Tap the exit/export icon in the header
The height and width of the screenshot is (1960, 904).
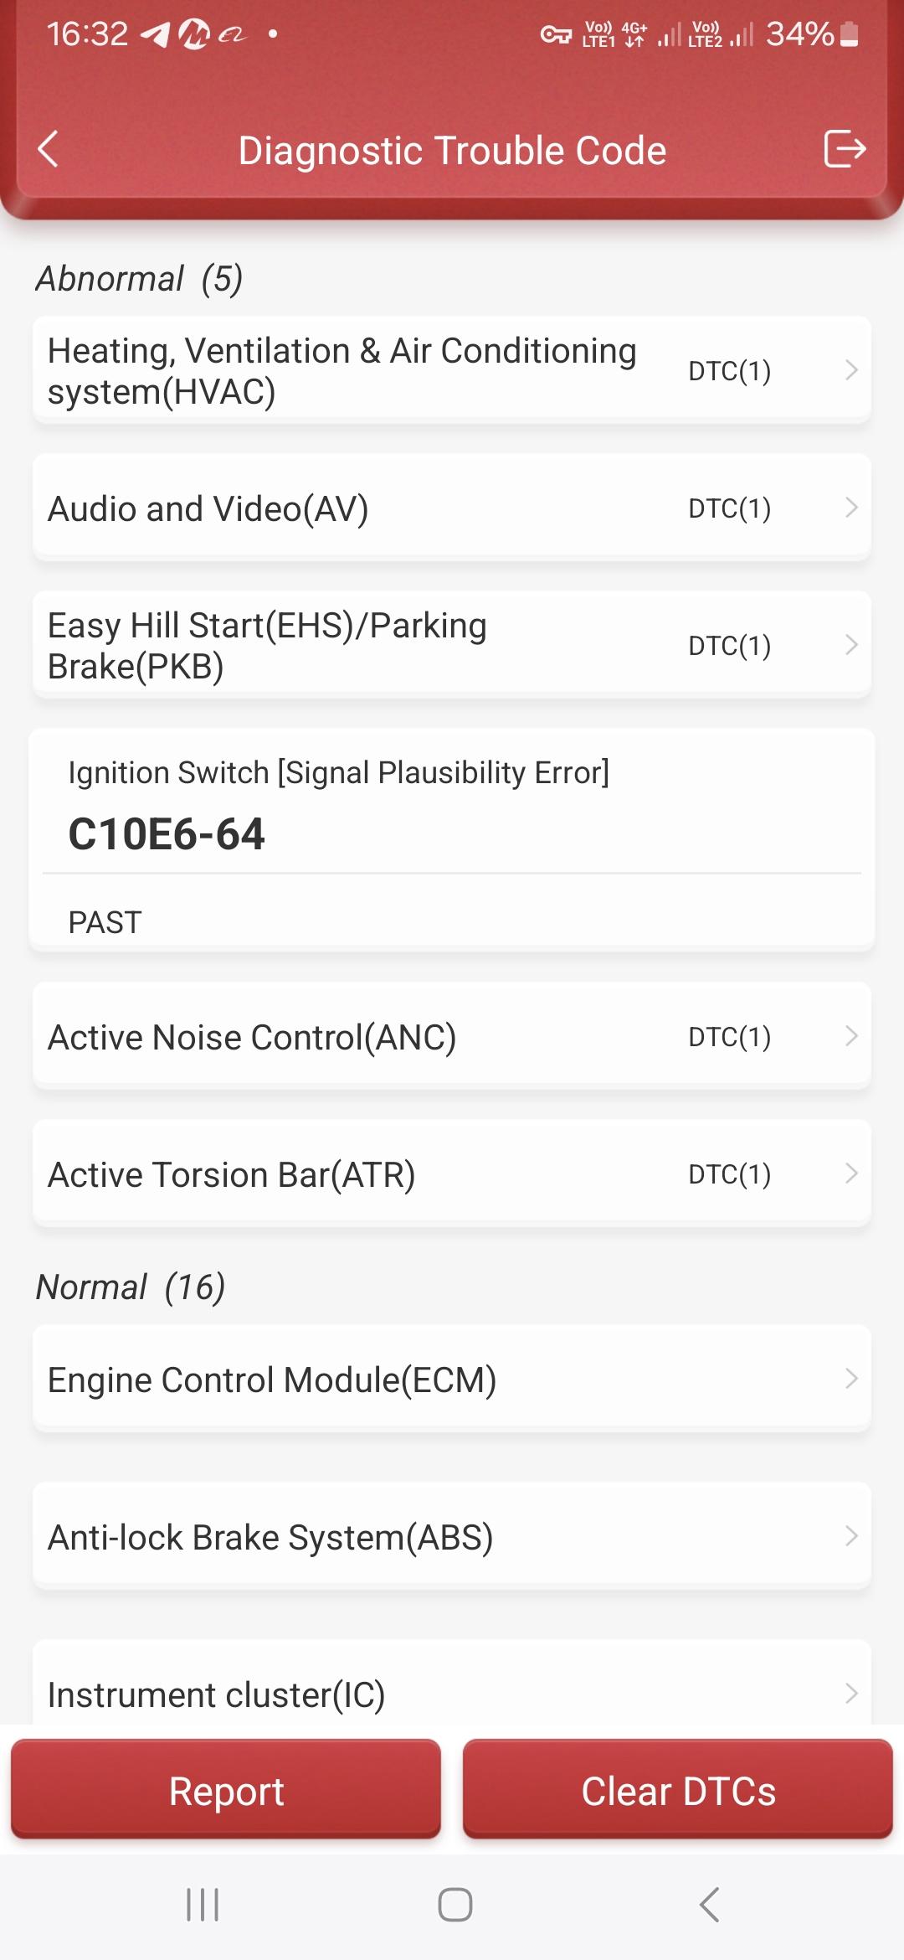point(844,150)
